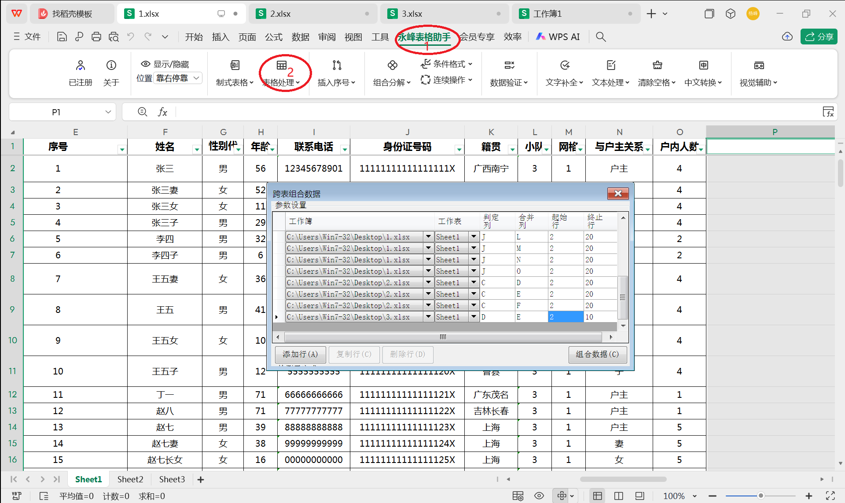Screen dimensions: 845x503
Task: Click the 组合数据(C) button
Action: [597, 354]
